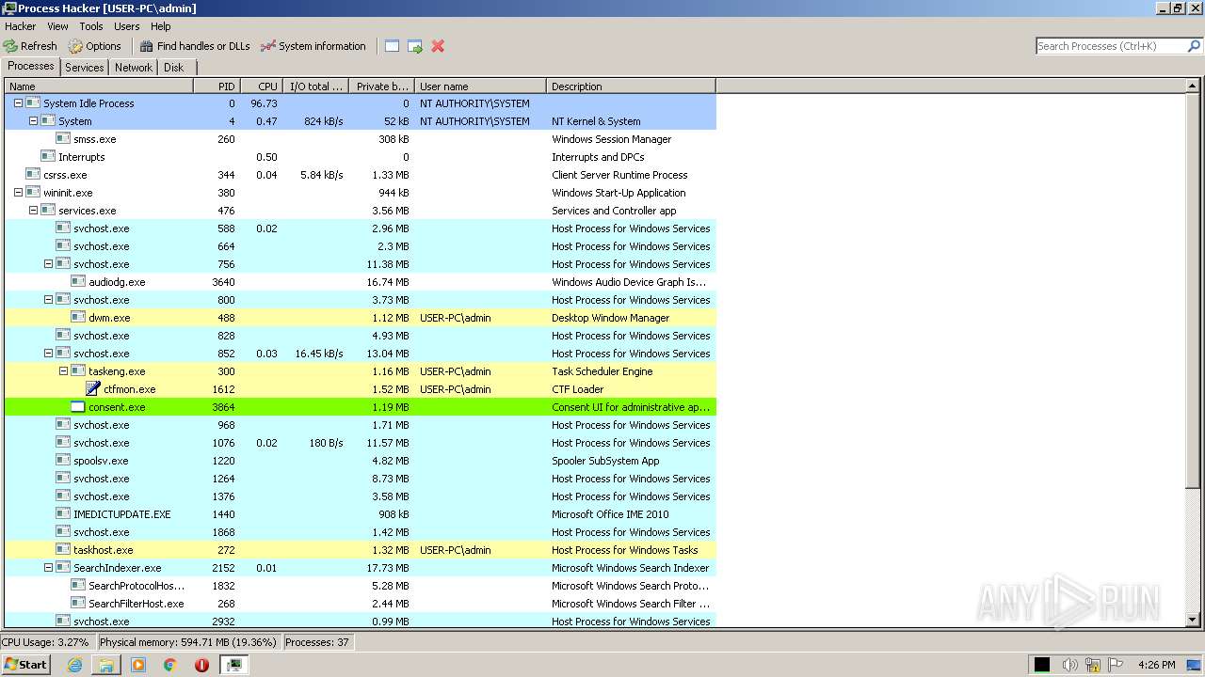Open System information graph window
The width and height of the screenshot is (1205, 677).
(x=313, y=46)
